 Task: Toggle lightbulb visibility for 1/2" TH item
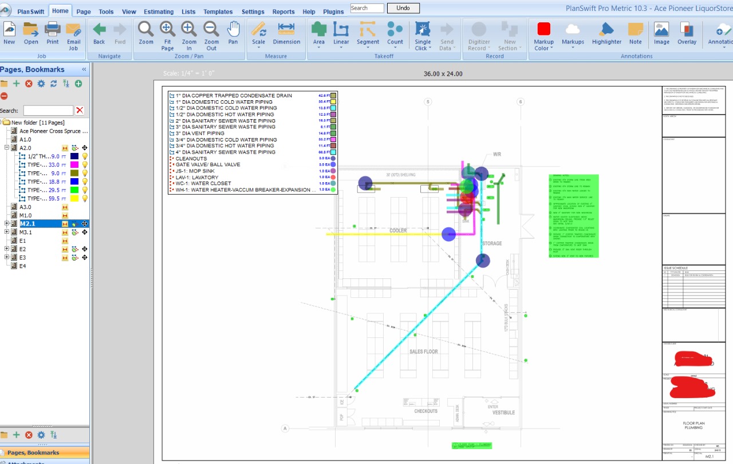coord(85,156)
